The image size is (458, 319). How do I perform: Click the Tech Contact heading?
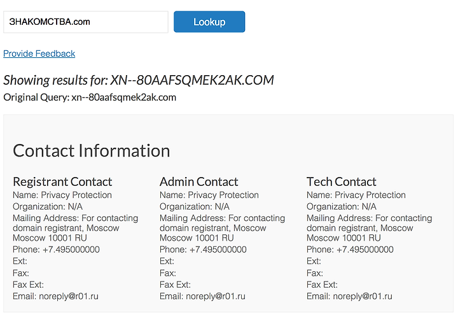point(342,182)
